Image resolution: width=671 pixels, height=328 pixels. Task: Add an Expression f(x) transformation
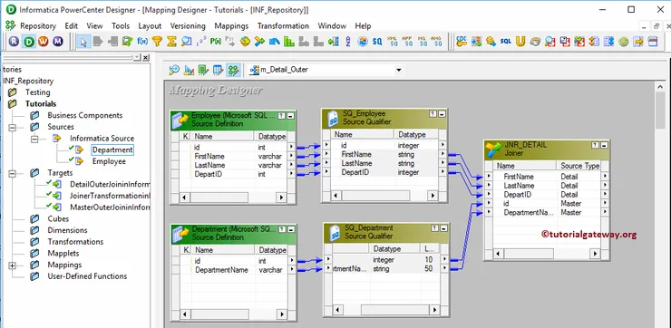142,42
